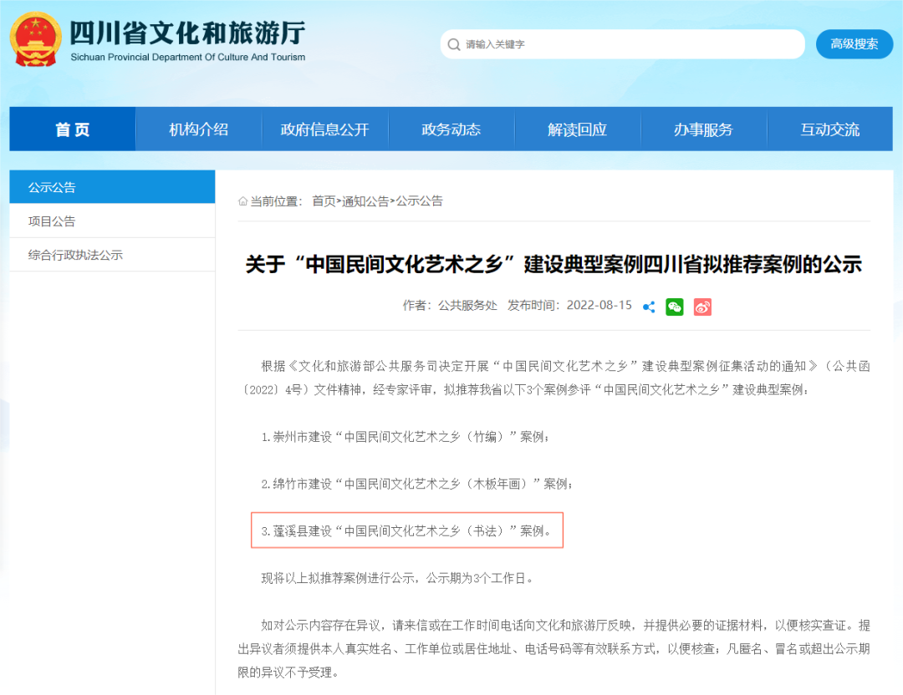Open the 机构介绍 menu item
This screenshot has width=903, height=695.
[x=198, y=129]
